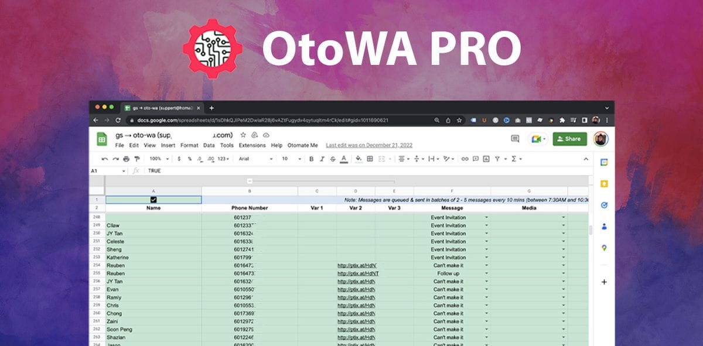Open the font size 10 dropdown
The height and width of the screenshot is (346, 703).
pos(291,159)
